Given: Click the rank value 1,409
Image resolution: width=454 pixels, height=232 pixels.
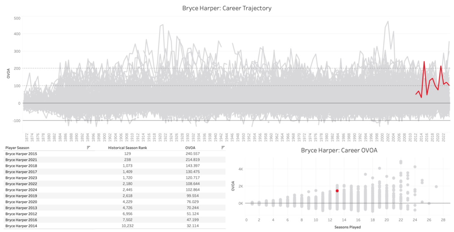Looking at the screenshot, I should [x=127, y=172].
